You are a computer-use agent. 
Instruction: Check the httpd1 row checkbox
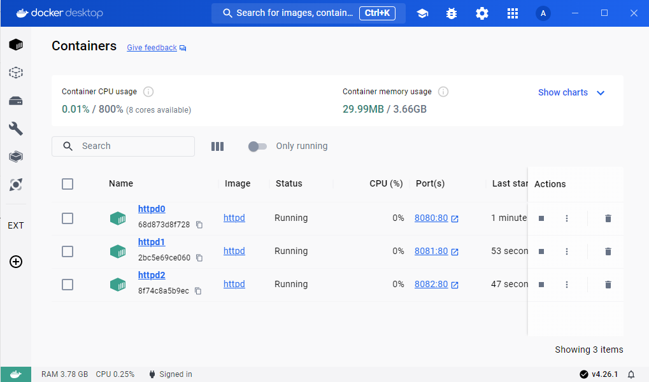(68, 251)
